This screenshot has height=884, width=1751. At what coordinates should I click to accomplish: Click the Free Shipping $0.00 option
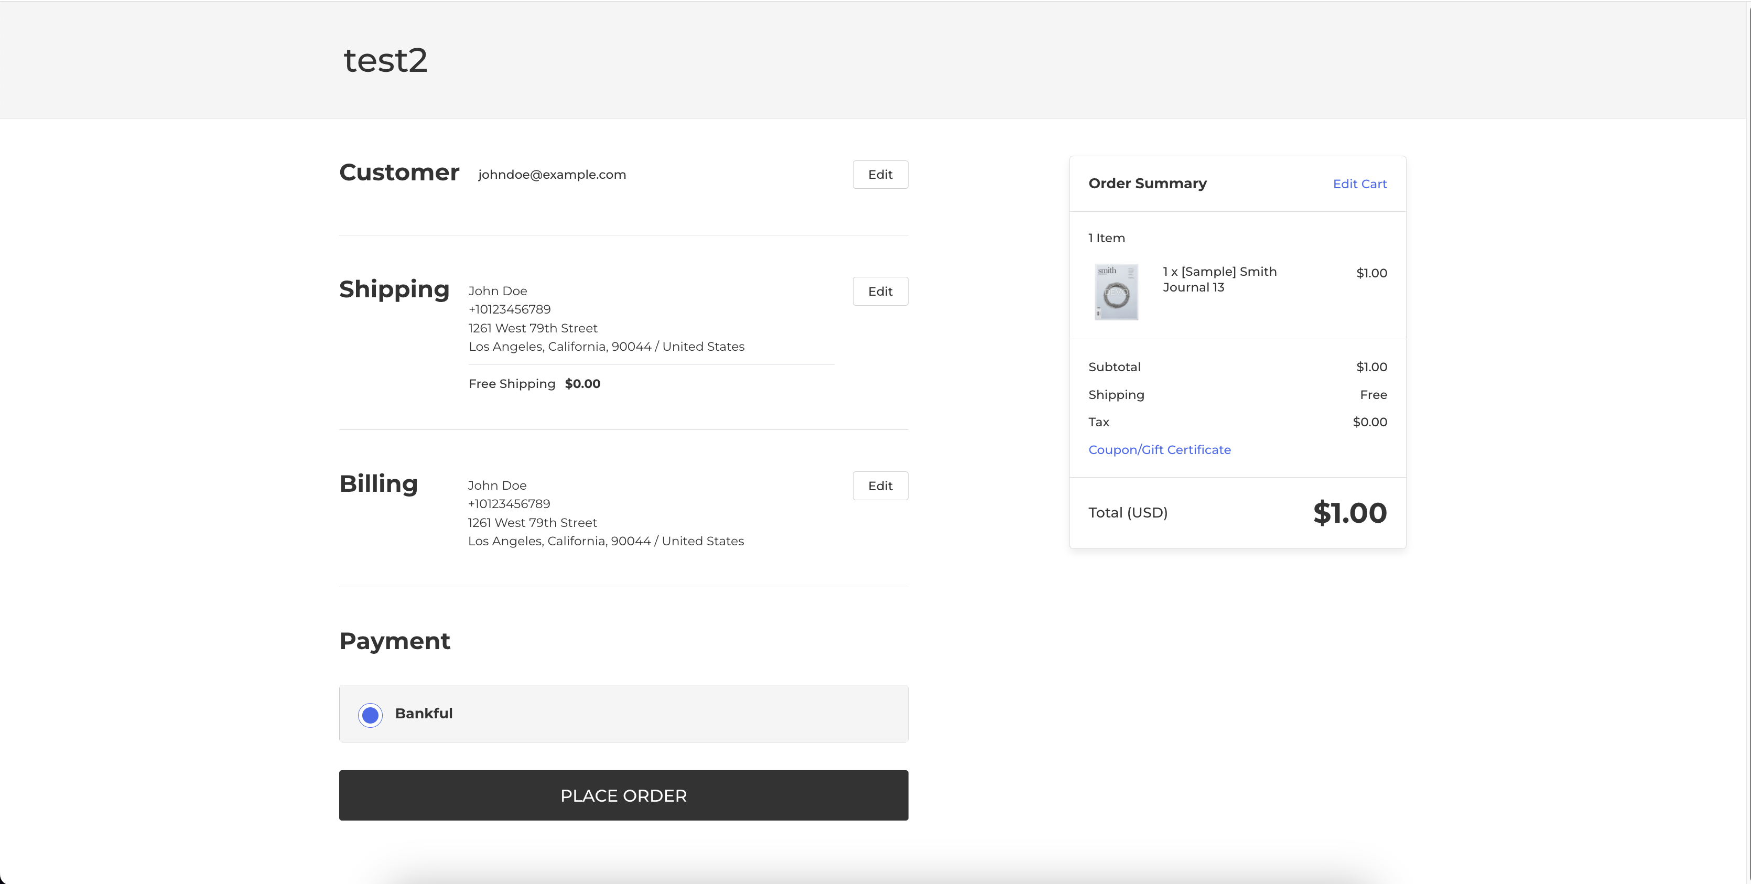(x=534, y=383)
